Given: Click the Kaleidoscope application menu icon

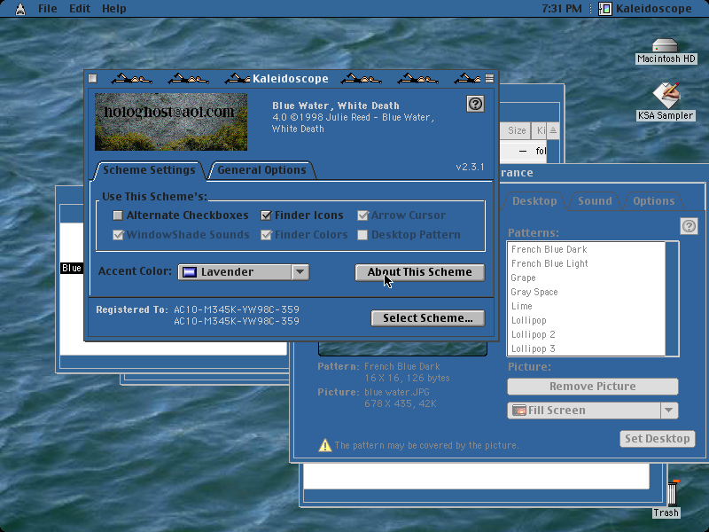Looking at the screenshot, I should [x=604, y=9].
